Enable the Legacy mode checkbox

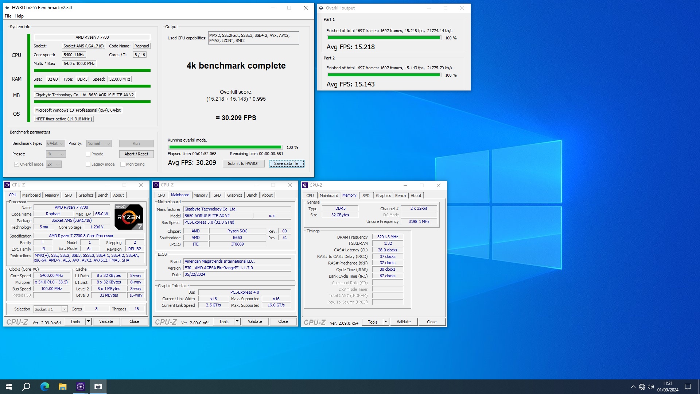[88, 164]
